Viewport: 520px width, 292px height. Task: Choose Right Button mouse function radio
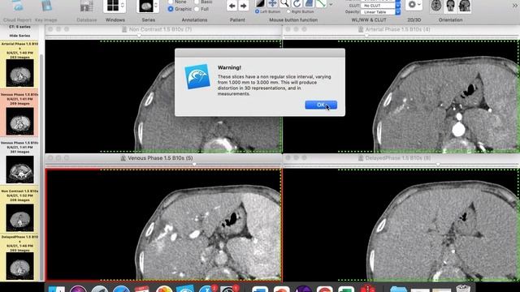[288, 11]
